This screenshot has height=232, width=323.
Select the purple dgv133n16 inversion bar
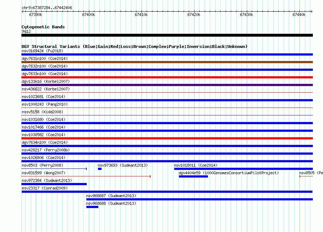(167, 85)
